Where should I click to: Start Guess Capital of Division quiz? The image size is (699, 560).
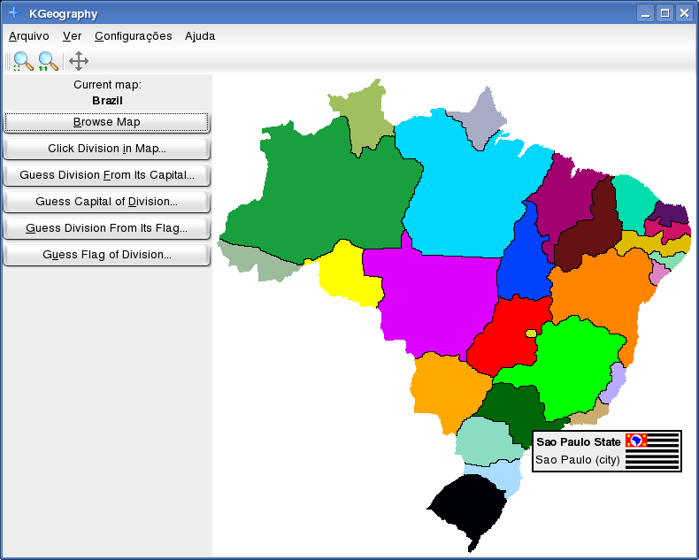pos(106,202)
